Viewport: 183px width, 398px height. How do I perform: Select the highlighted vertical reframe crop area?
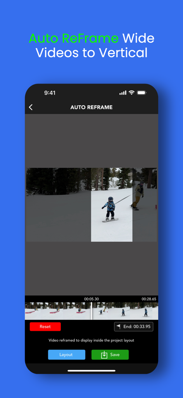coord(112,204)
